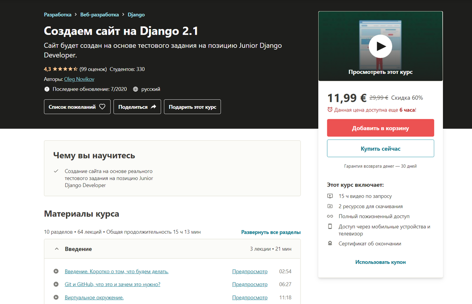Click the video on demand icon

[x=330, y=196]
